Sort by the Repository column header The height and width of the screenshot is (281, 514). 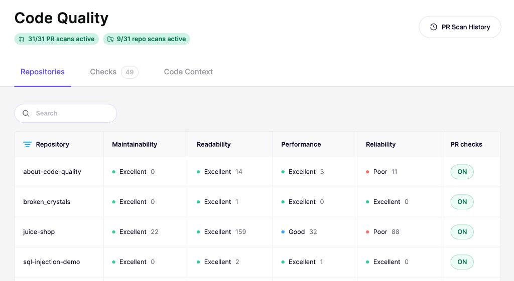52,144
